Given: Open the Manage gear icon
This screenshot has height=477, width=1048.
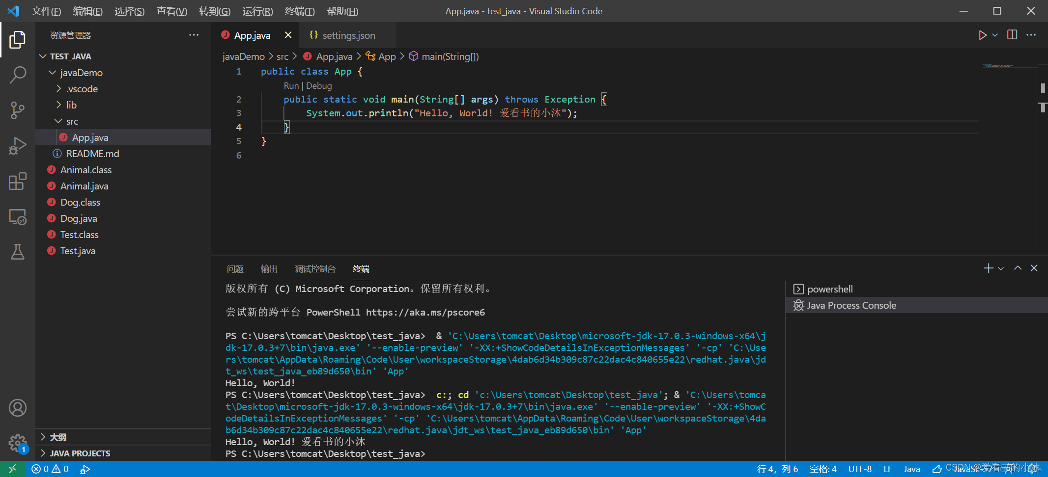Looking at the screenshot, I should pyautogui.click(x=18, y=443).
